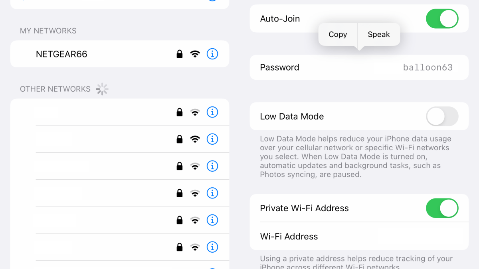Tap the NETGEAR66 Wi-Fi signal icon
479x269 pixels.
(x=195, y=54)
